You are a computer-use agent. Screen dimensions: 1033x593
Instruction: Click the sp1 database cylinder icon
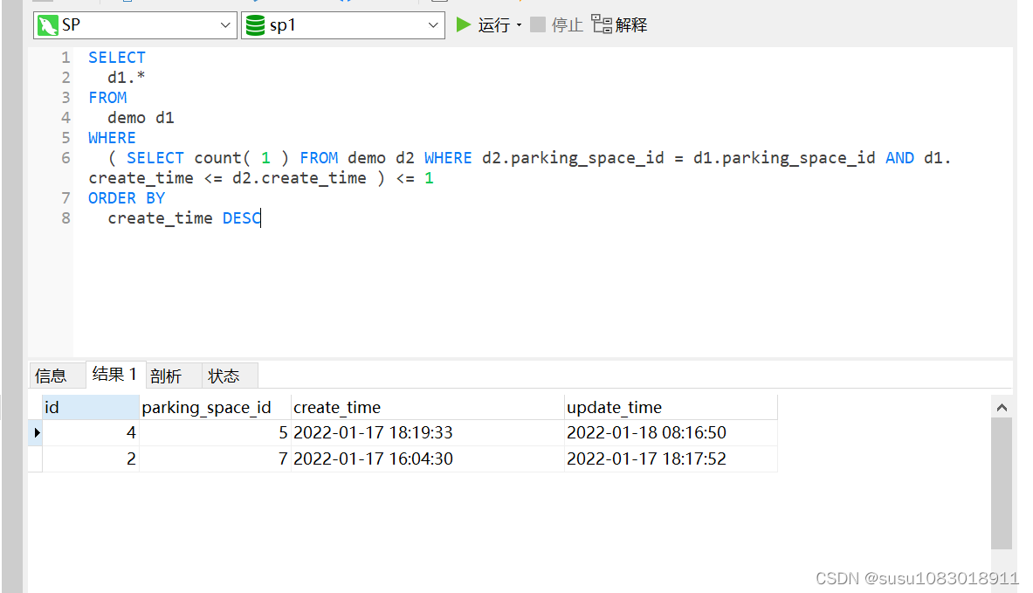coord(255,25)
